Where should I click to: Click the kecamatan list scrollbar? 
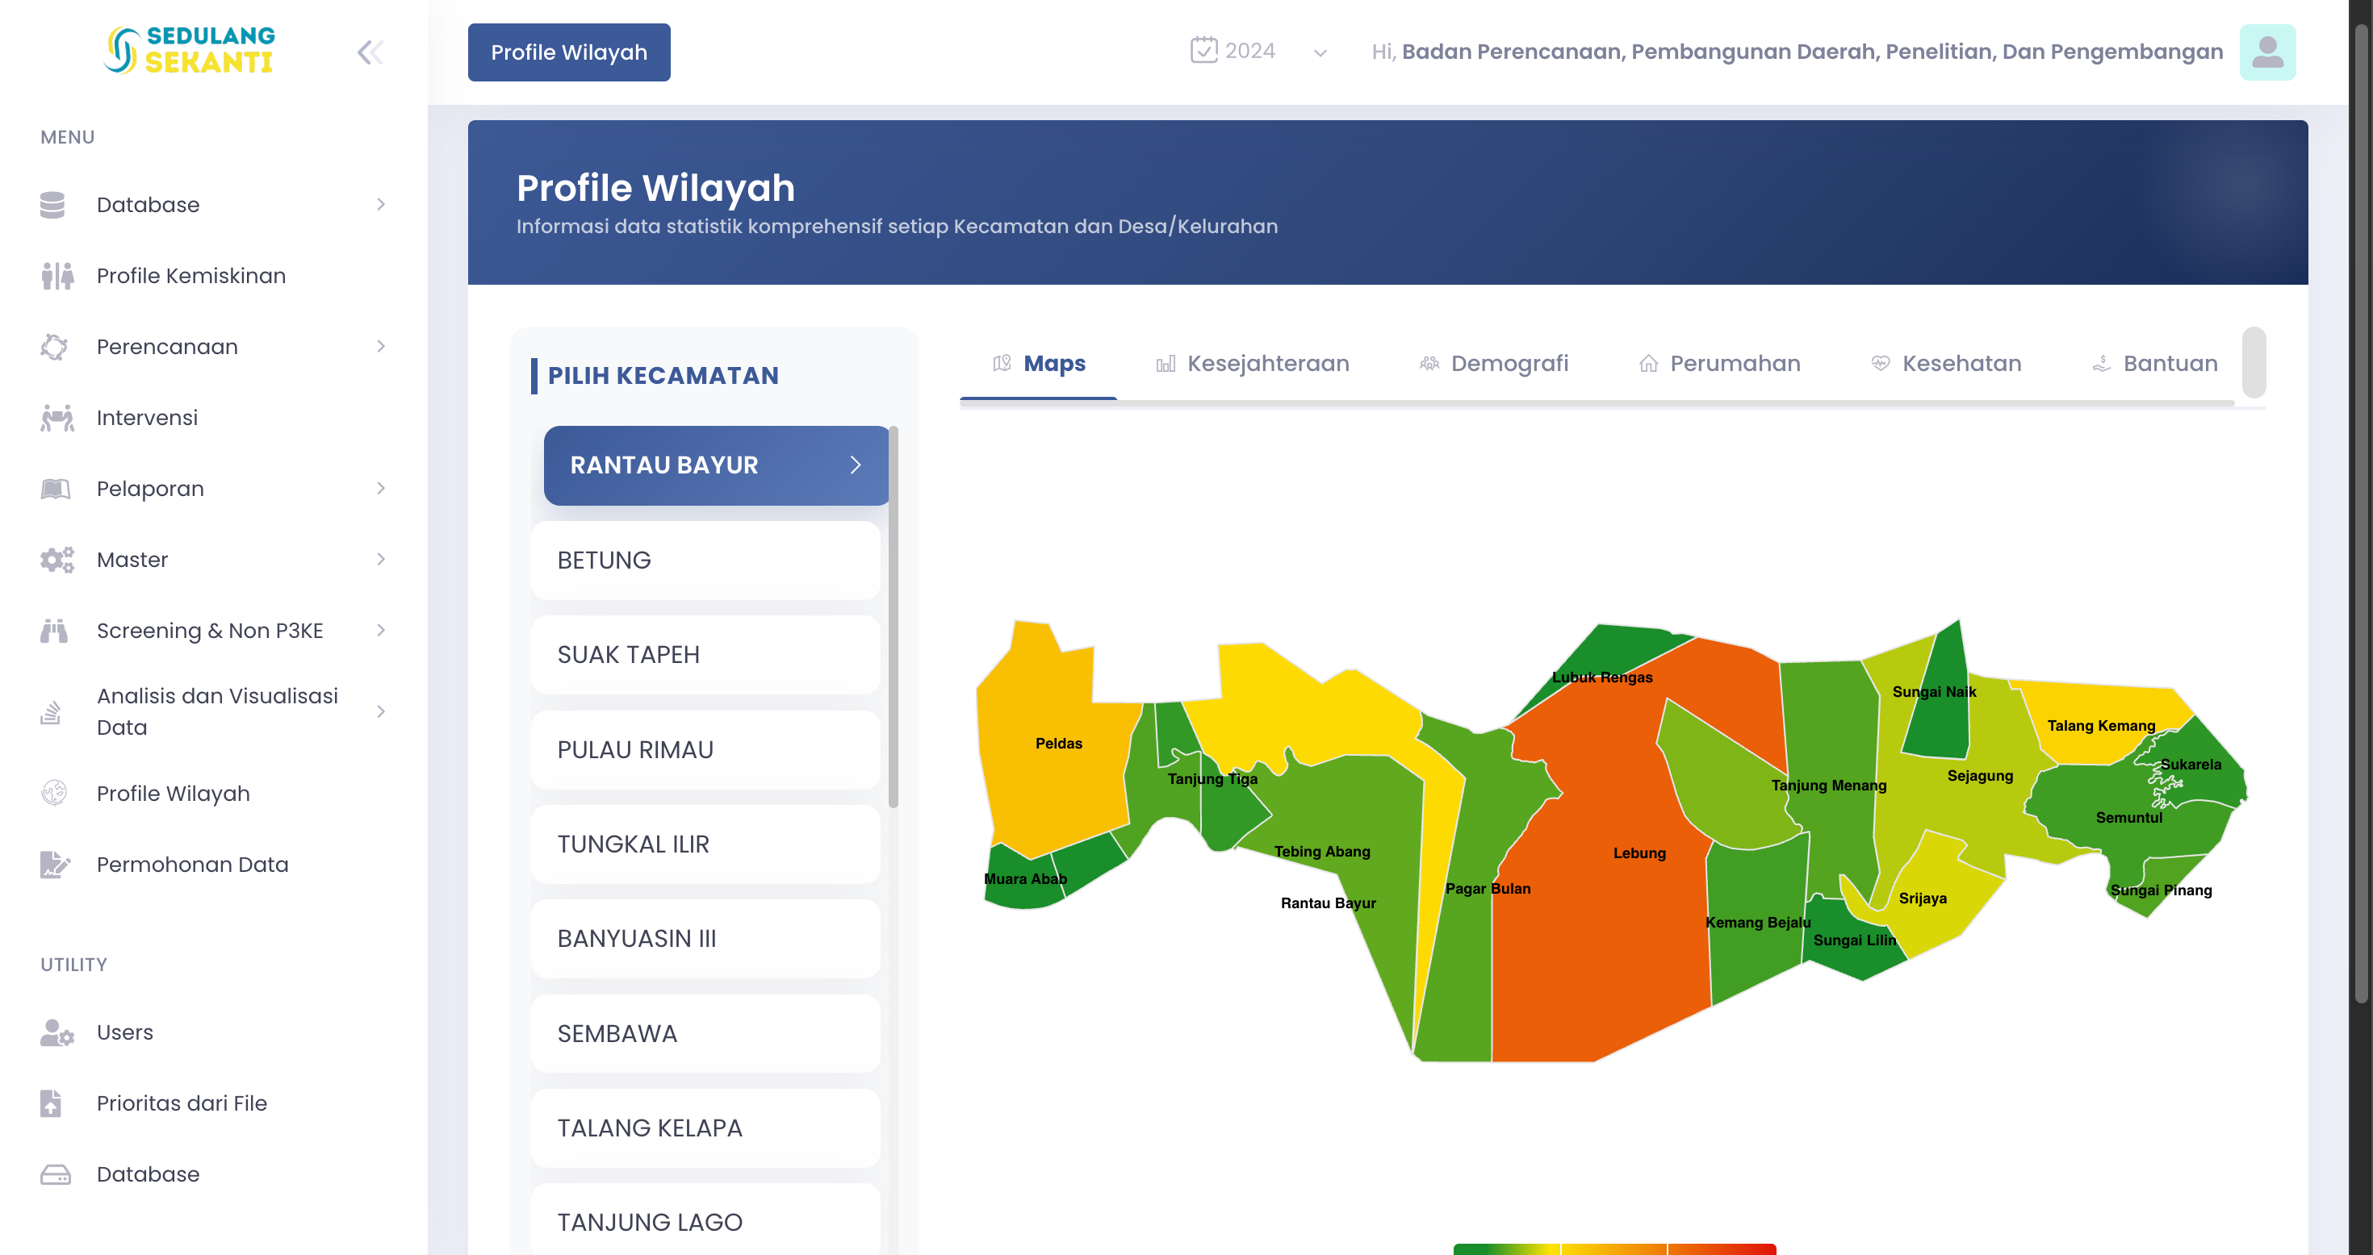[893, 617]
